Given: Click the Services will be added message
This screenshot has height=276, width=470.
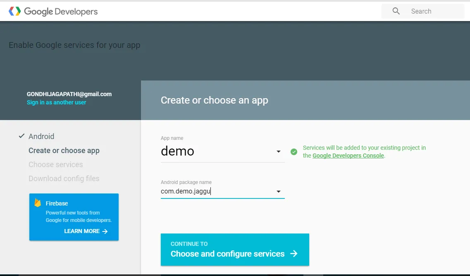Looking at the screenshot, I should click(x=364, y=151).
